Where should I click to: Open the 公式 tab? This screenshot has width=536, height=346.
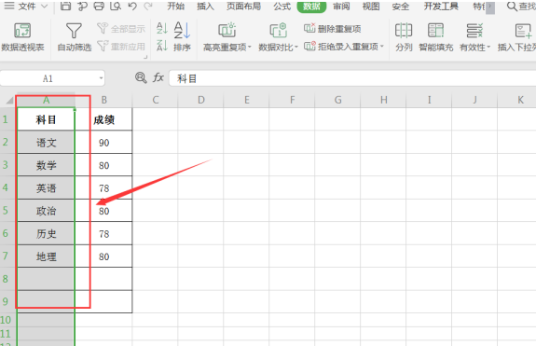click(x=282, y=6)
